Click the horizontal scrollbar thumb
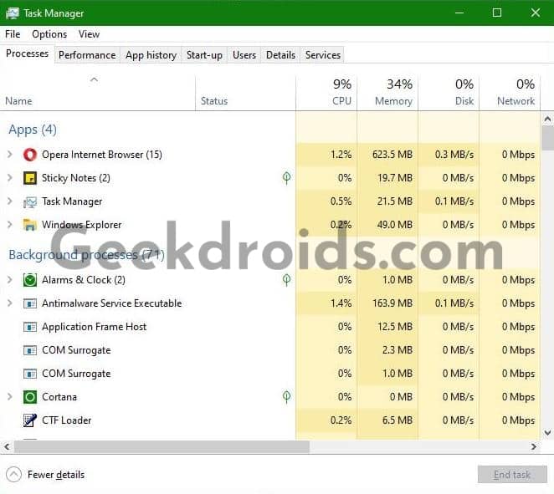The height and width of the screenshot is (494, 554). tap(162, 446)
